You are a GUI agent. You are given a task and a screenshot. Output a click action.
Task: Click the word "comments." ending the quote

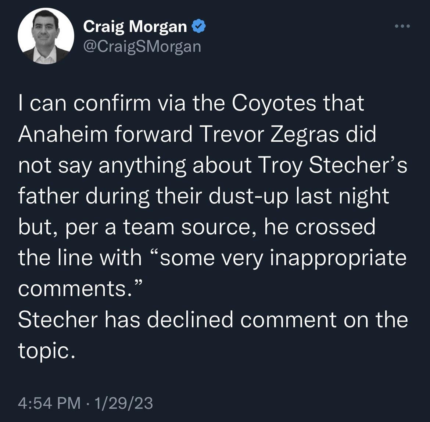point(80,288)
